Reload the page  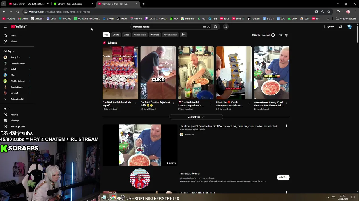point(17,12)
